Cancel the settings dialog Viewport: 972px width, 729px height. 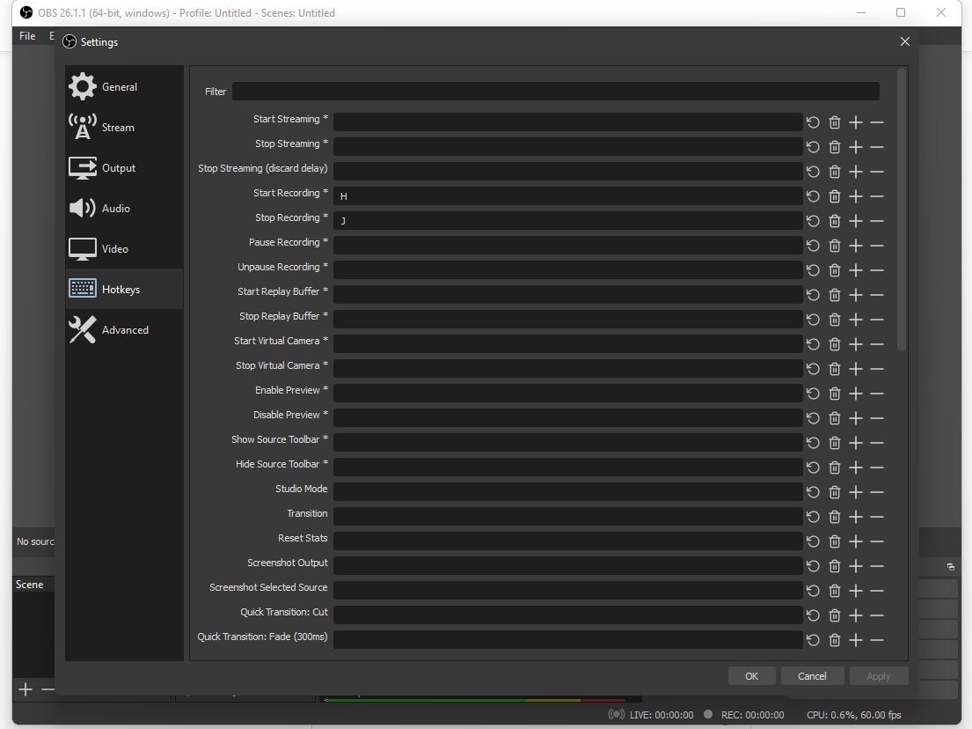tap(812, 675)
